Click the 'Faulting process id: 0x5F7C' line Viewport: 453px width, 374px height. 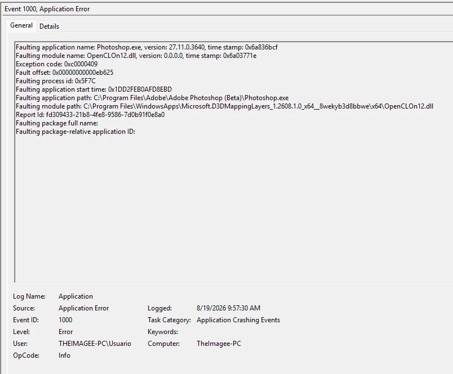coord(55,81)
